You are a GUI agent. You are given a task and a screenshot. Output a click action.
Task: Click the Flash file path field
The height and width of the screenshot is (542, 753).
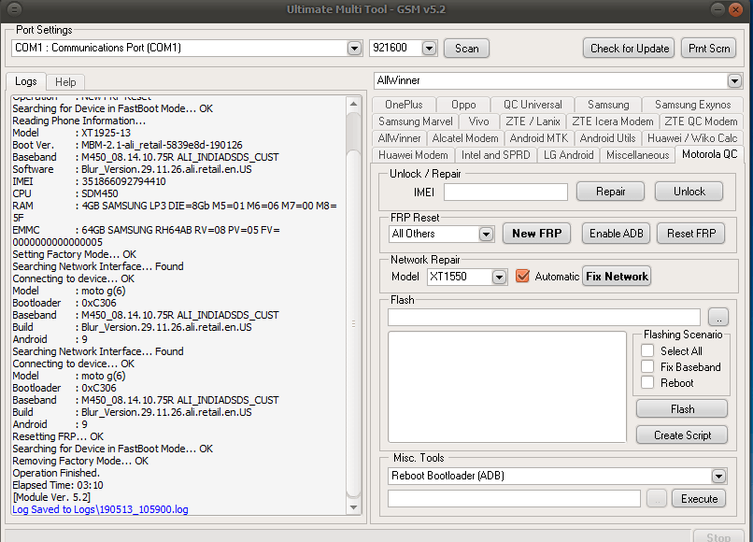(544, 317)
